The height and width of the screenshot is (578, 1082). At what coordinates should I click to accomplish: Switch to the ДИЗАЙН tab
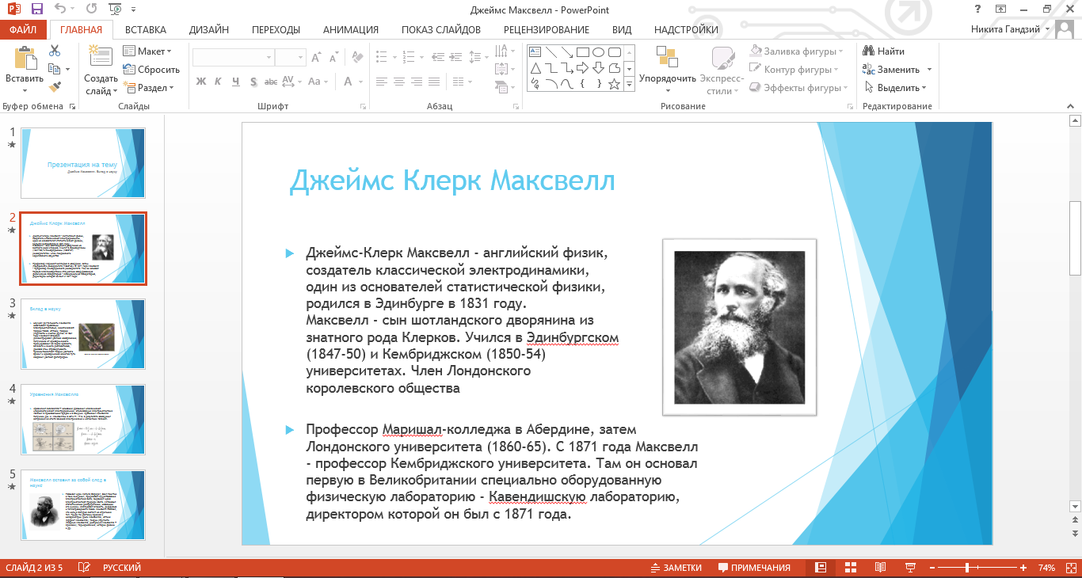point(209,30)
